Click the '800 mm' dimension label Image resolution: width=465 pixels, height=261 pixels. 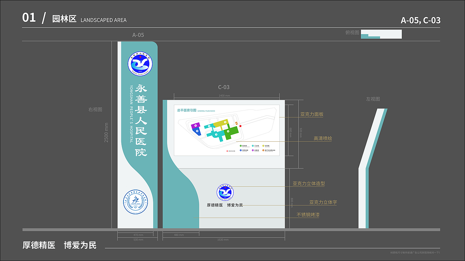(x=292, y=202)
